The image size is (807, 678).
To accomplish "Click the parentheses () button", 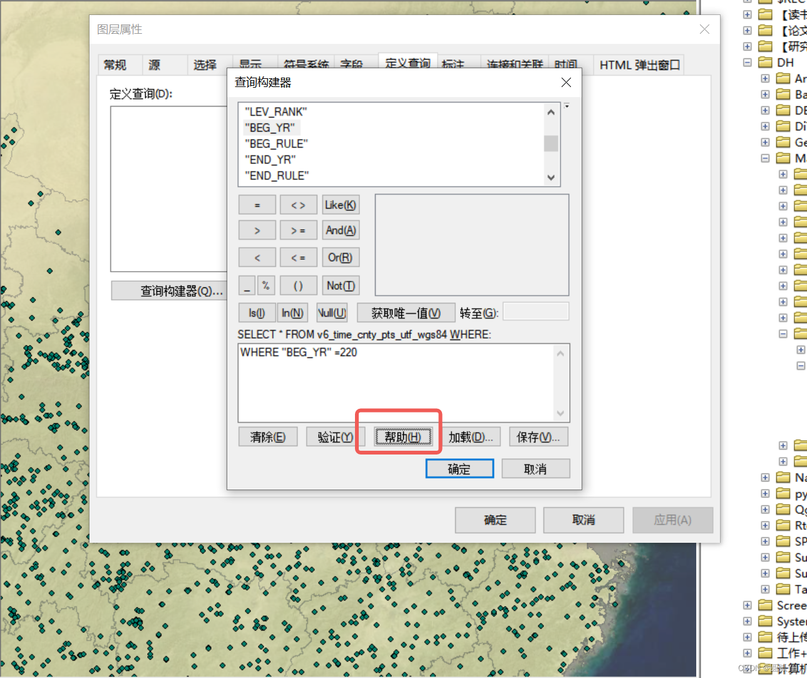I will 299,285.
